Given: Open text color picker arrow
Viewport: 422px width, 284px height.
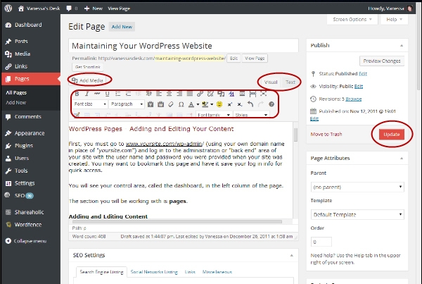Looking at the screenshot, I should (x=198, y=104).
